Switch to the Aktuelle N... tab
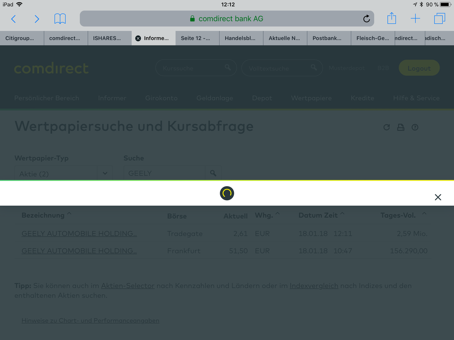454x340 pixels. tap(284, 38)
